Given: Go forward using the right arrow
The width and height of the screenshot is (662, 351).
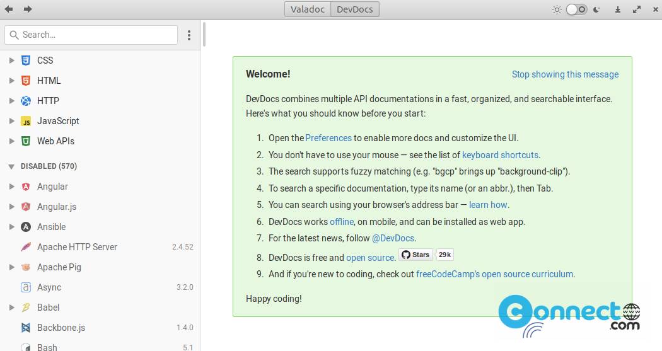Looking at the screenshot, I should [28, 9].
